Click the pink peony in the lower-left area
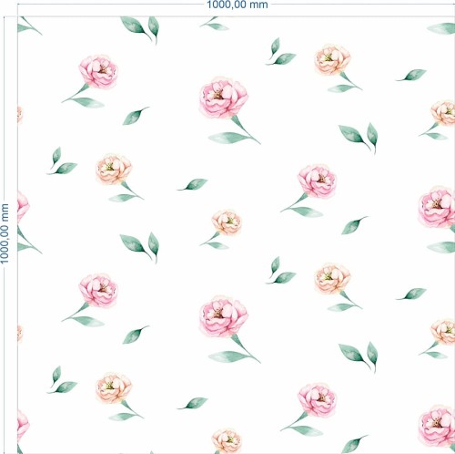This screenshot has width=455, height=454. (98, 291)
